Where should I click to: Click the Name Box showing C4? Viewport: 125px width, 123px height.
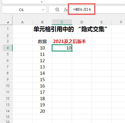pos(24,10)
